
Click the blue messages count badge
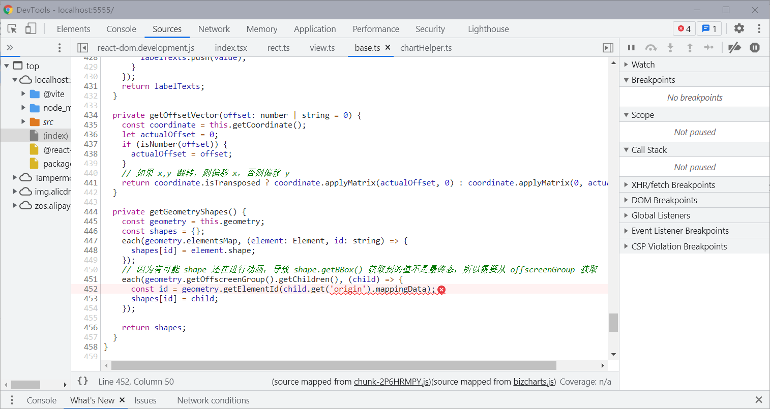(709, 28)
